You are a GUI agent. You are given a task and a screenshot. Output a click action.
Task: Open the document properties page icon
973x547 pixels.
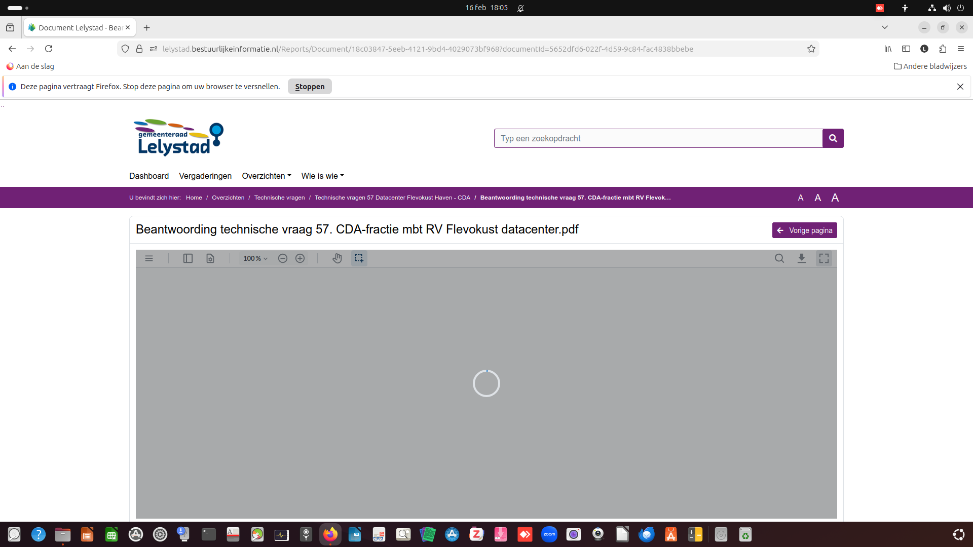tap(210, 258)
